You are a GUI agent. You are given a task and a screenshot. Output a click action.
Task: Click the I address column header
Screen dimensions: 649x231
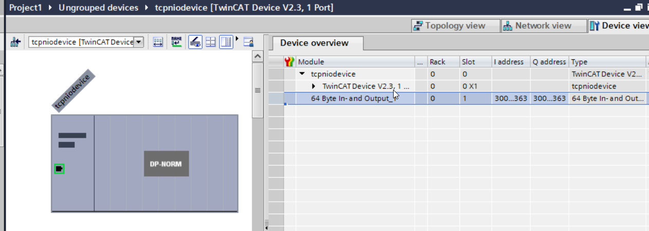(511, 62)
